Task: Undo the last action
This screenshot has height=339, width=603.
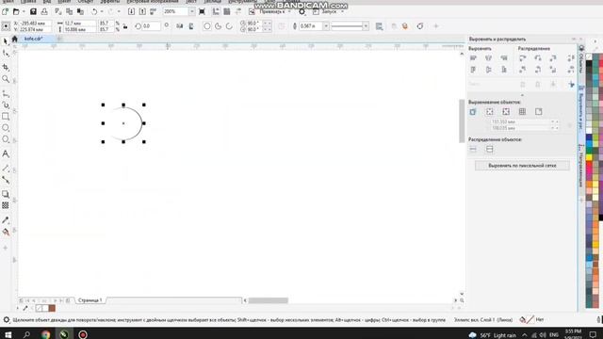Action: pyautogui.click(x=94, y=12)
